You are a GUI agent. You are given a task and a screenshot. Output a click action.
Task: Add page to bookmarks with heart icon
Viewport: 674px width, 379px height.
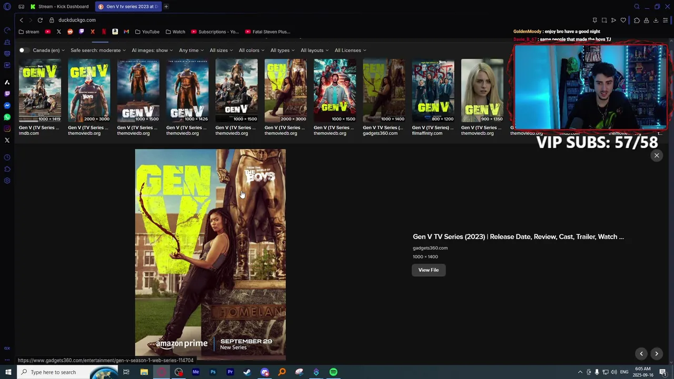623,20
